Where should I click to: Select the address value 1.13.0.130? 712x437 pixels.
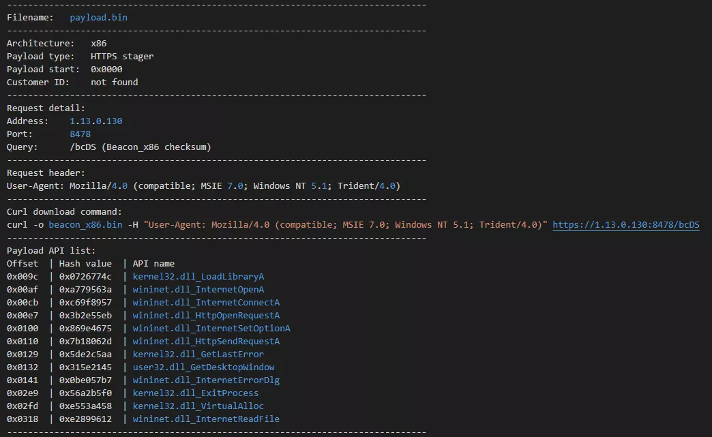(95, 121)
